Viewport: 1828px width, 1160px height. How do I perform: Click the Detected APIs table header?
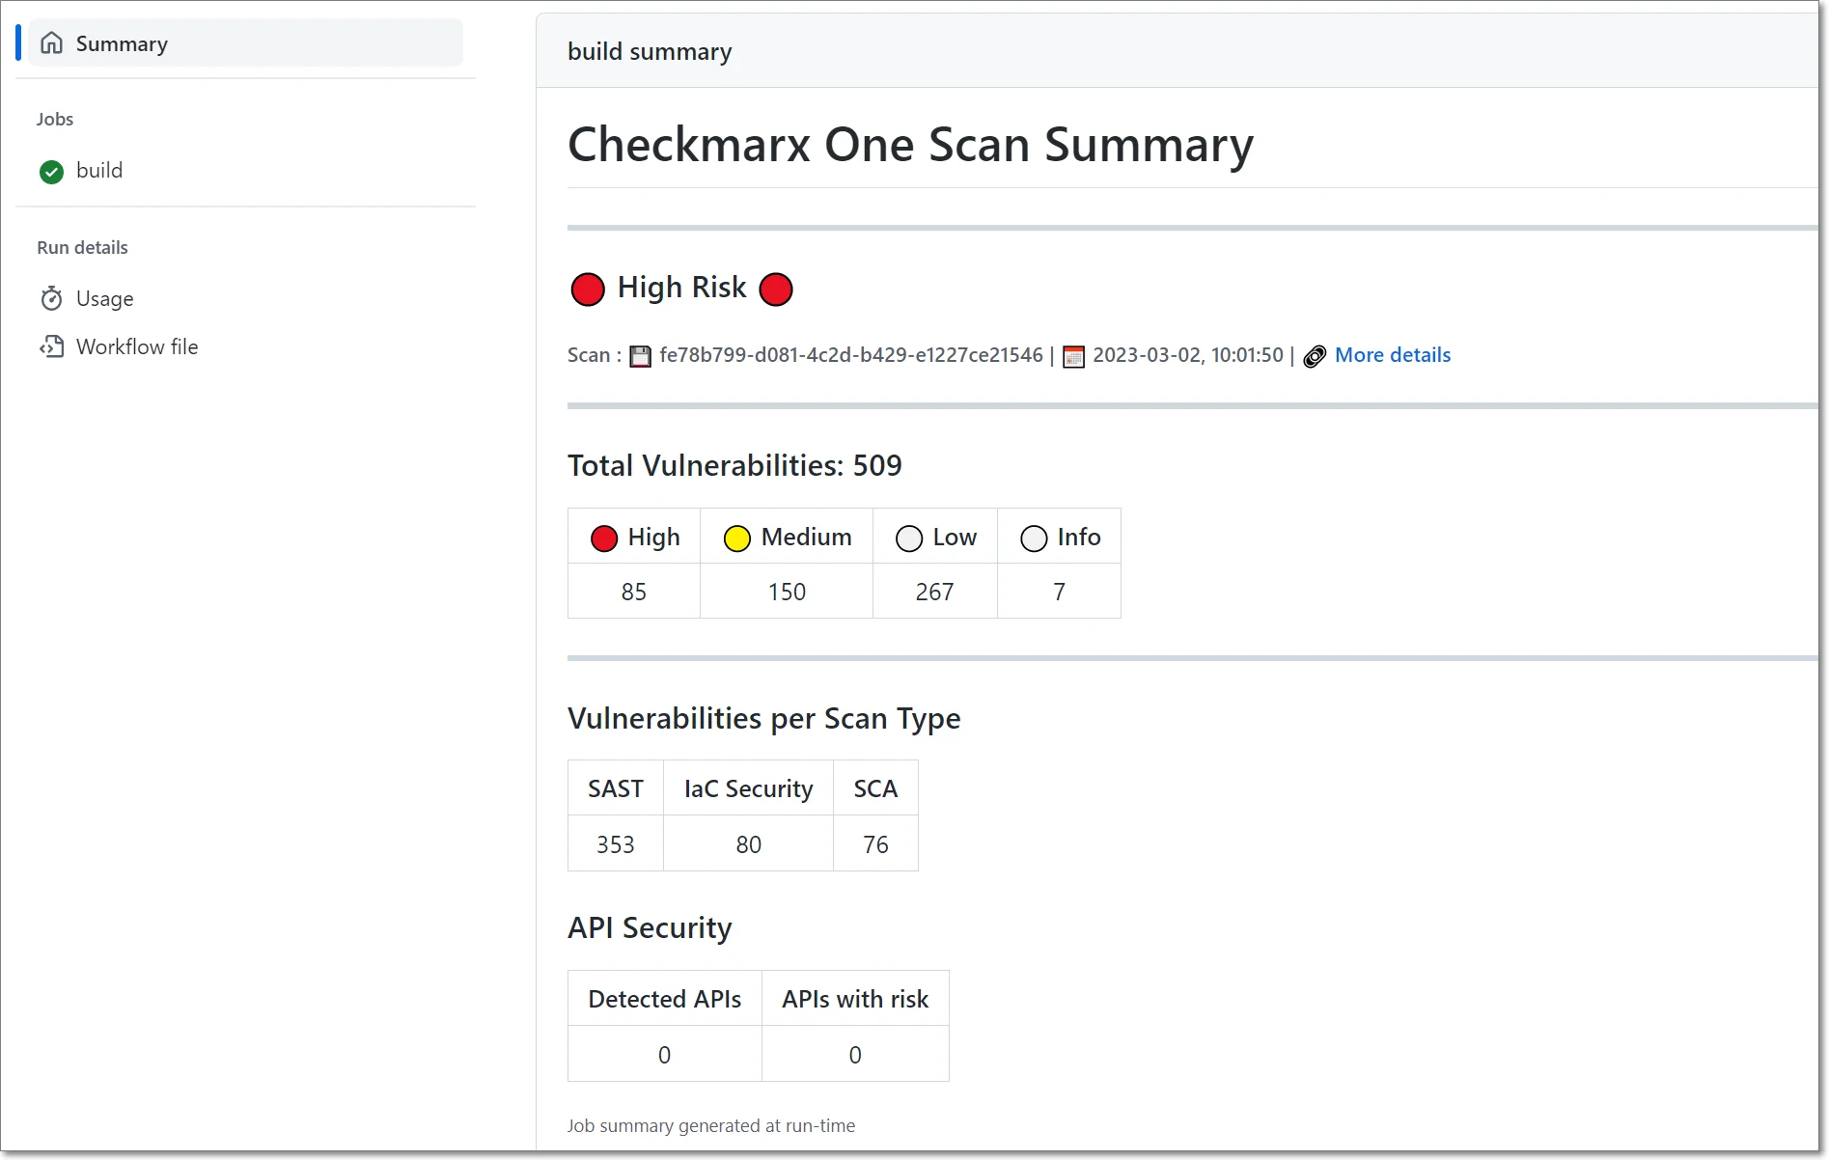[664, 998]
